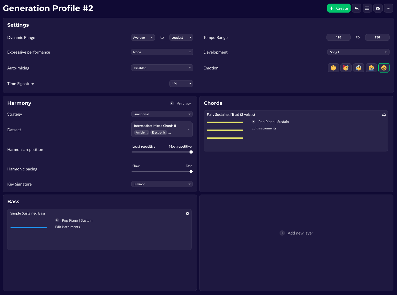Click the green Create button
The image size is (397, 295).
[339, 8]
